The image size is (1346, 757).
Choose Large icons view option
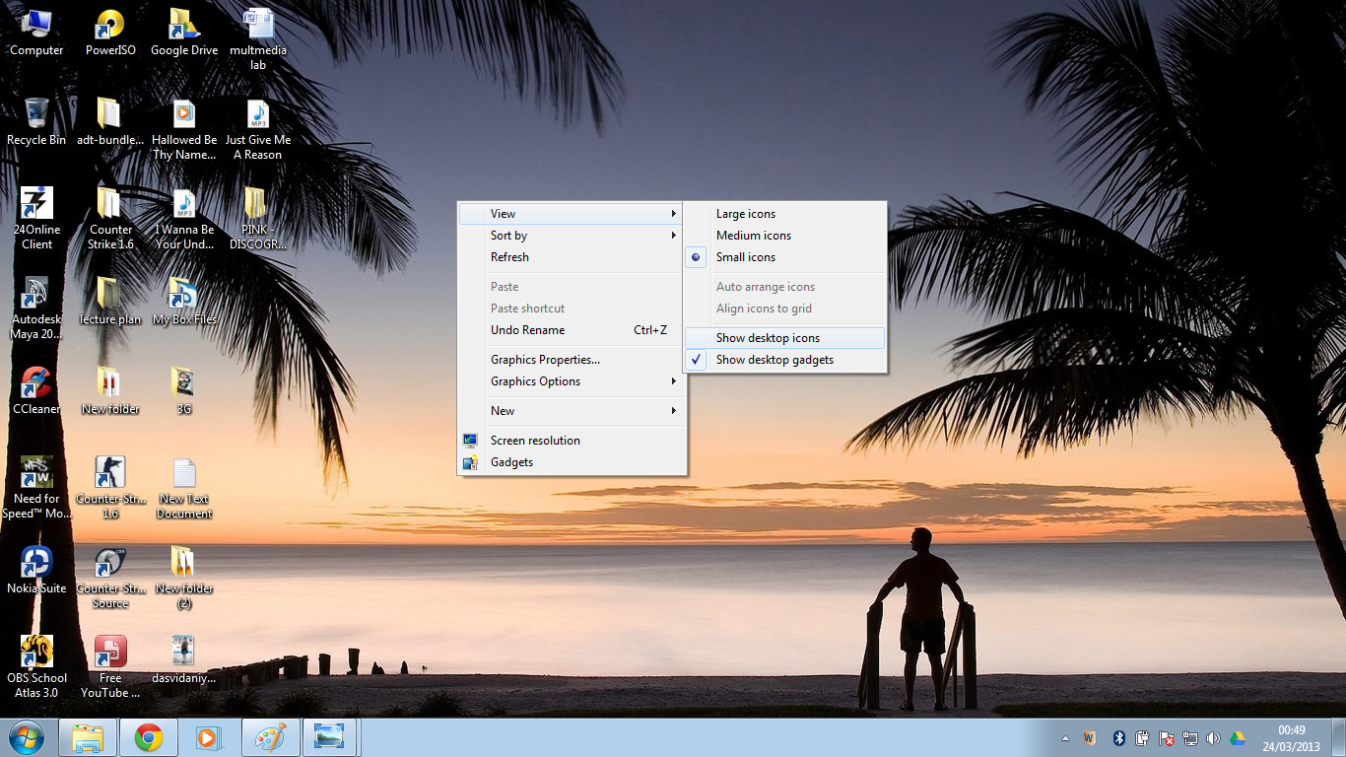785,214
